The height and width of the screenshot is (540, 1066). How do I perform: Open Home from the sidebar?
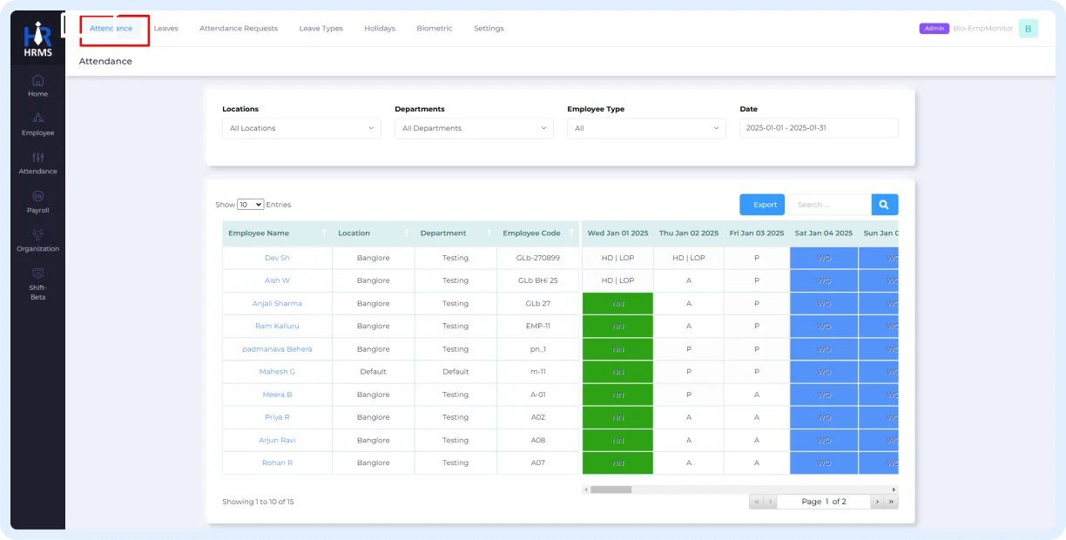37,85
